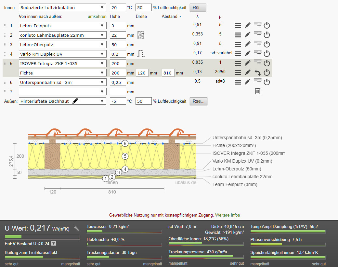The width and height of the screenshot is (338, 267).
Task: Click the Lehm-Oberputz thickness input field
Action: pyautogui.click(x=118, y=45)
